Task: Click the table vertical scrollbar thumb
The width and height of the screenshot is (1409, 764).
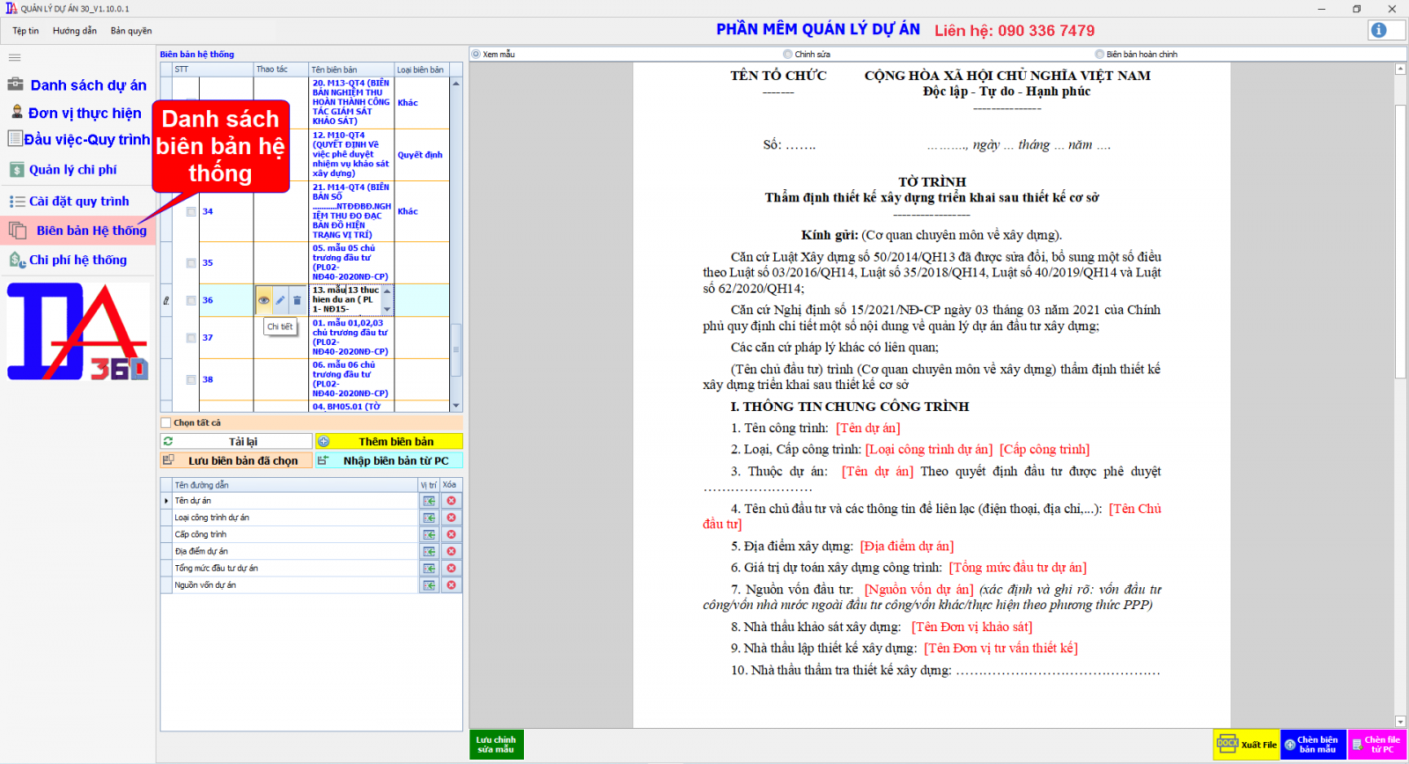Action: pos(456,350)
